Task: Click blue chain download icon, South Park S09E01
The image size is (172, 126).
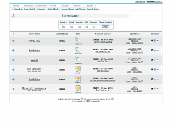Action: [158, 79]
